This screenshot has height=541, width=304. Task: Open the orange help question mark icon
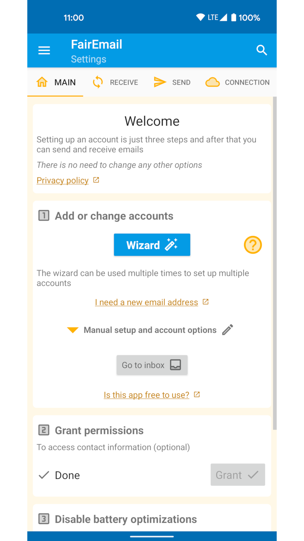253,245
